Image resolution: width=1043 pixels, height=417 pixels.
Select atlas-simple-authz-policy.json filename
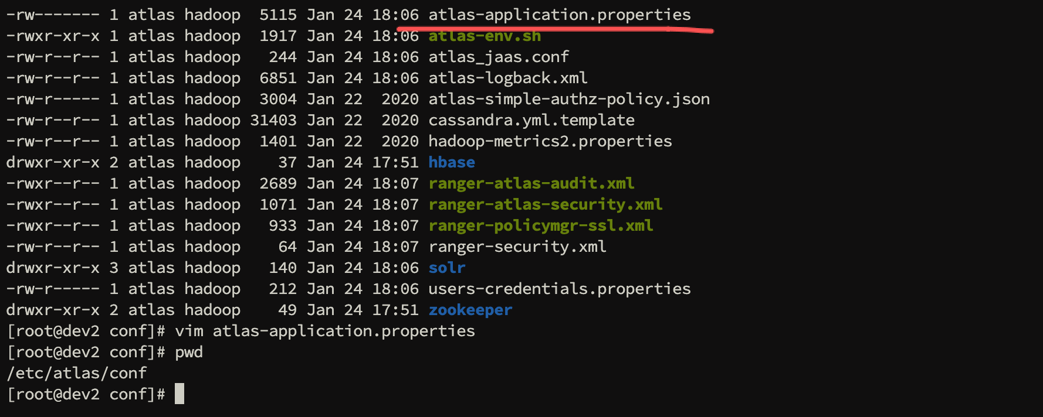[x=569, y=99]
